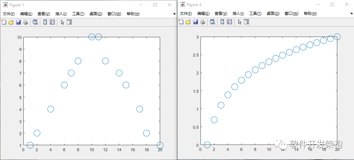Viewport: 354px width, 160px height.
Task: Minimize the Figure 2 window
Action: (318, 5)
